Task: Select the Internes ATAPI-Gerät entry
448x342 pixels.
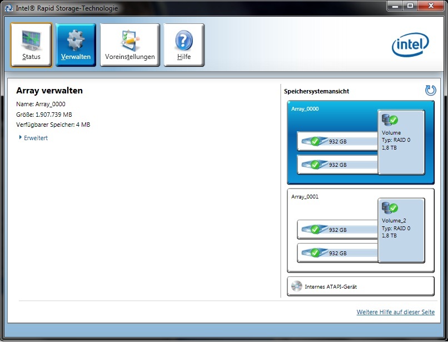Action: (361, 286)
